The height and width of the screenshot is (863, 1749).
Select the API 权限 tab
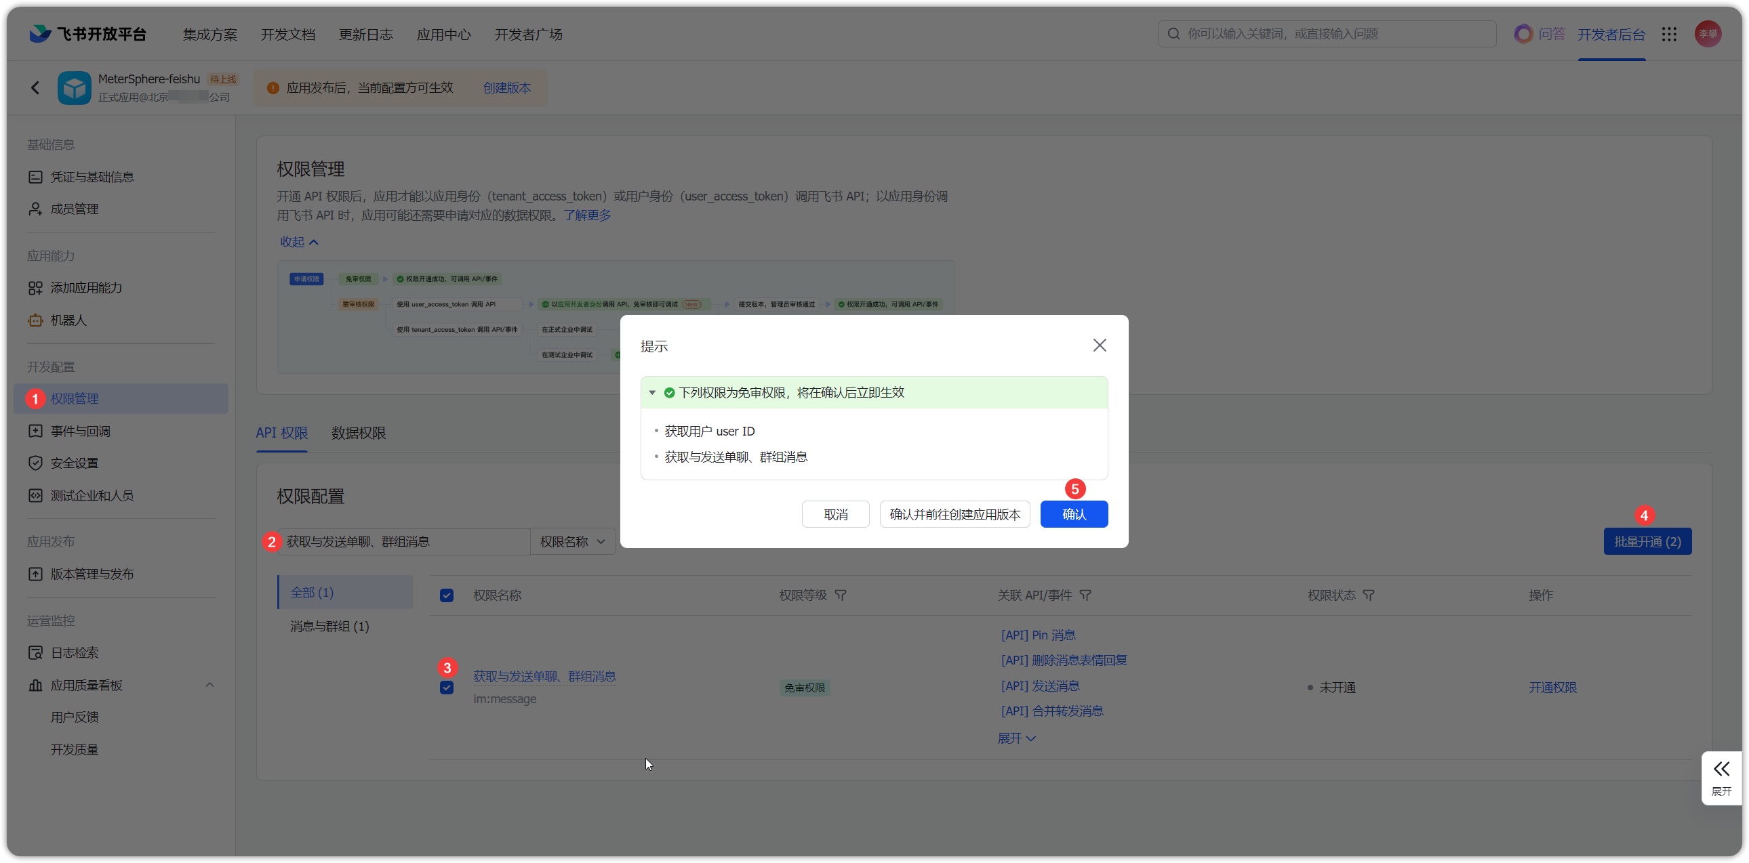pos(282,433)
